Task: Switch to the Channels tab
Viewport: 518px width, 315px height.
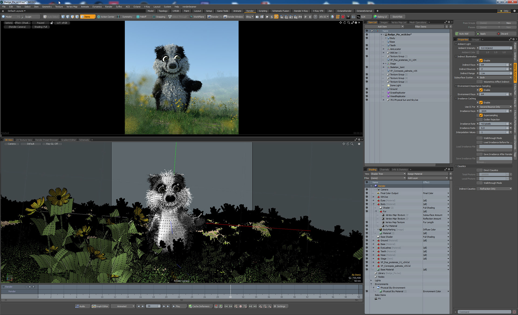Action: click(384, 170)
